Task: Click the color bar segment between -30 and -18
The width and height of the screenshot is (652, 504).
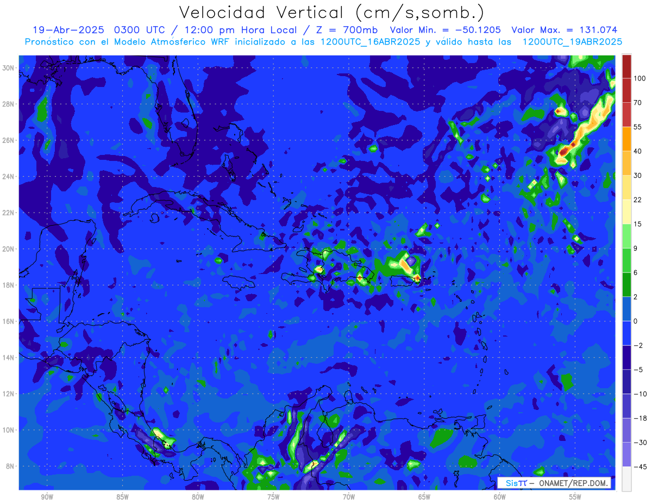Action: 626,430
